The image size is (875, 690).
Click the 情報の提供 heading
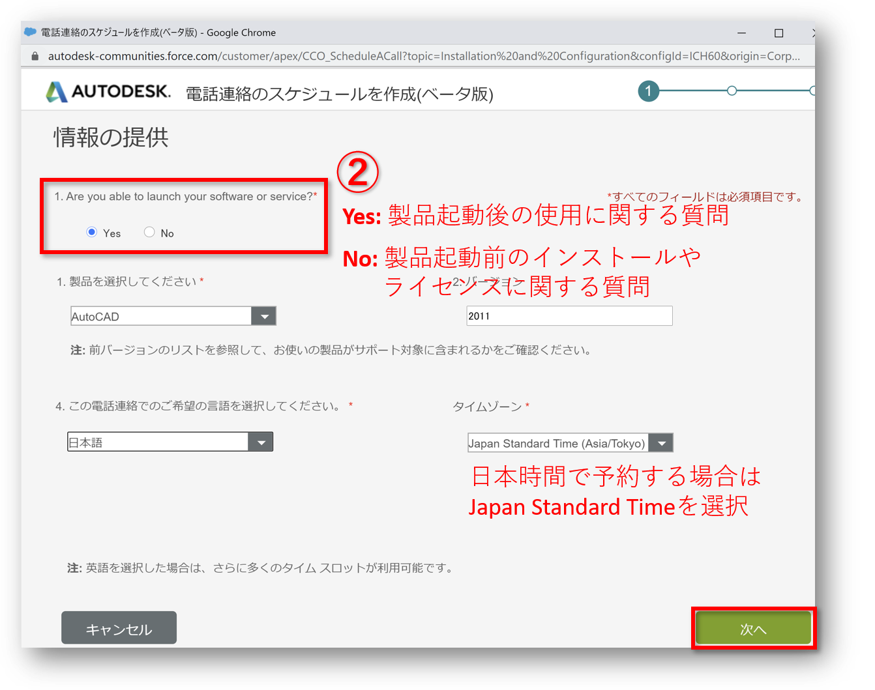[x=111, y=137]
